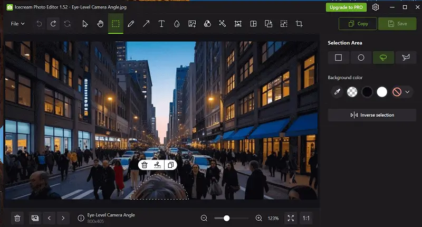Click the zoom slider handle

(x=227, y=218)
